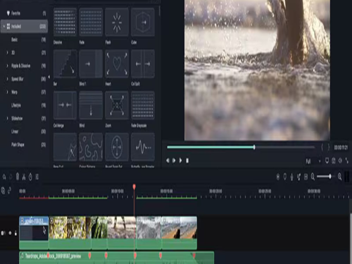Choose the Flash transition

tap(117, 22)
